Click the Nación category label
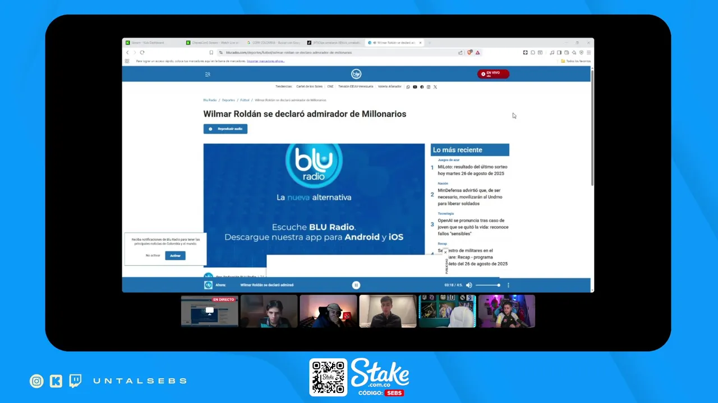 point(443,184)
